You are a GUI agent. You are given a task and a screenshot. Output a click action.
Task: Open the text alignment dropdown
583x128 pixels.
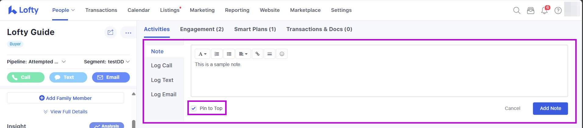pos(243,54)
